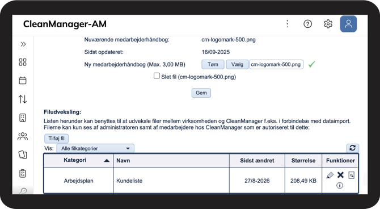380x209 pixels.
Task: Open the help question mark icon
Action: click(307, 24)
